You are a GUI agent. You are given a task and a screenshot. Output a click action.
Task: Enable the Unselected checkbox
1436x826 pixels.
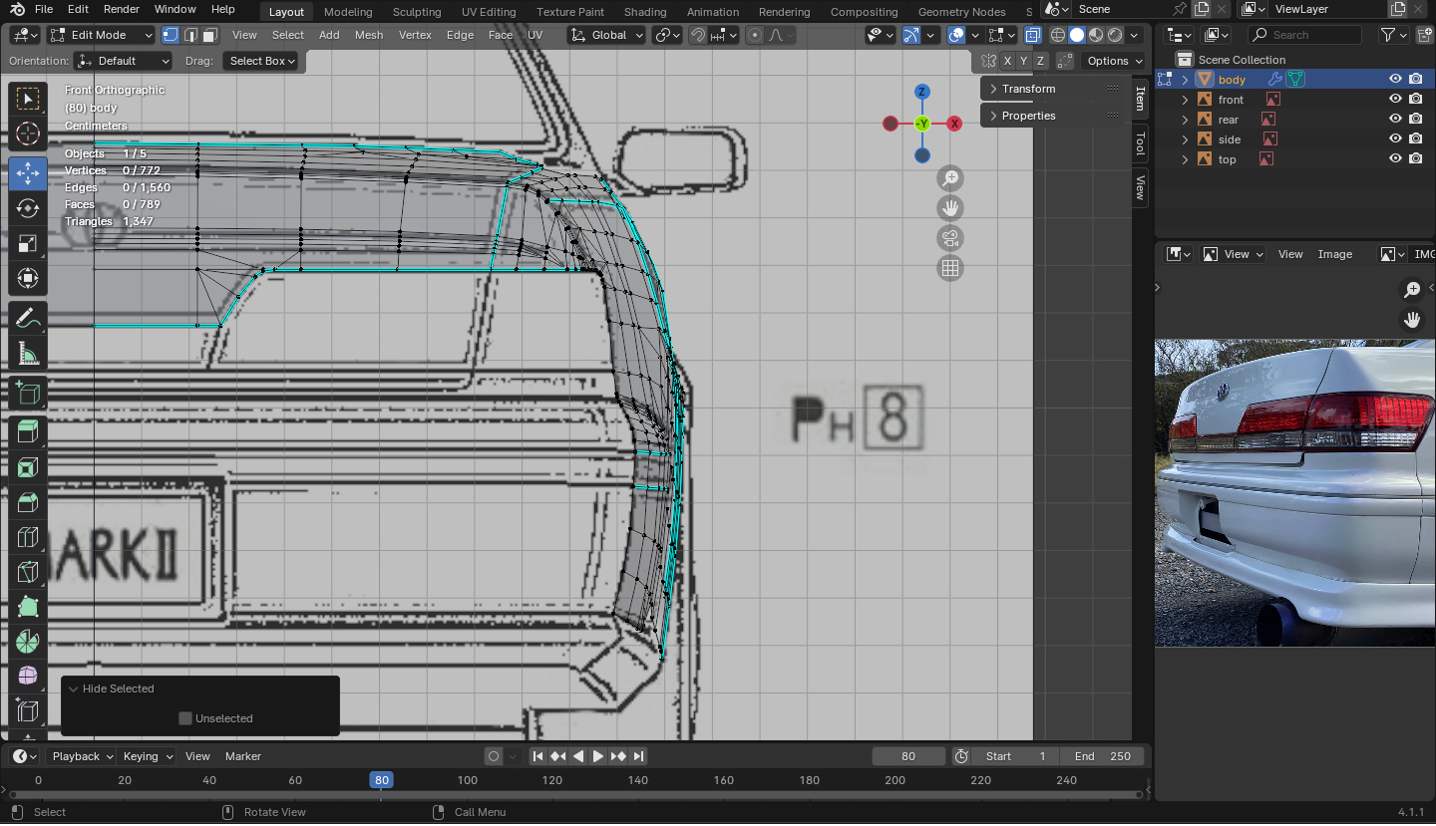tap(185, 718)
